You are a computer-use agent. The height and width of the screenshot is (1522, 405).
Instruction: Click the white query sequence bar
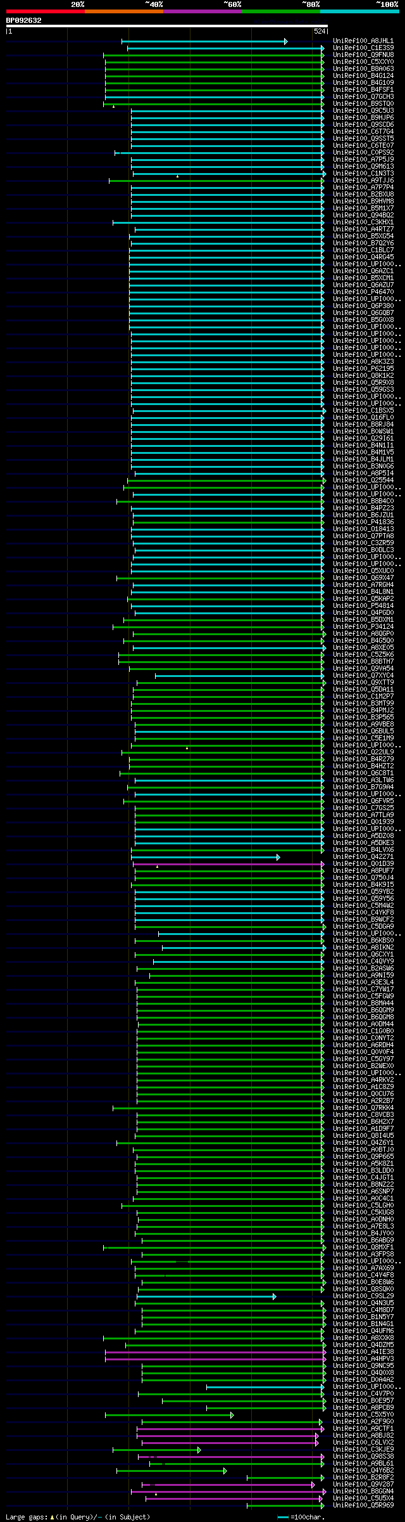pos(166,26)
